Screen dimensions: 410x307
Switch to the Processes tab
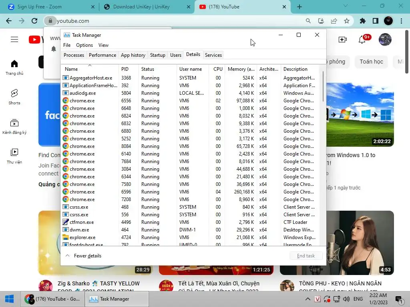click(x=74, y=55)
